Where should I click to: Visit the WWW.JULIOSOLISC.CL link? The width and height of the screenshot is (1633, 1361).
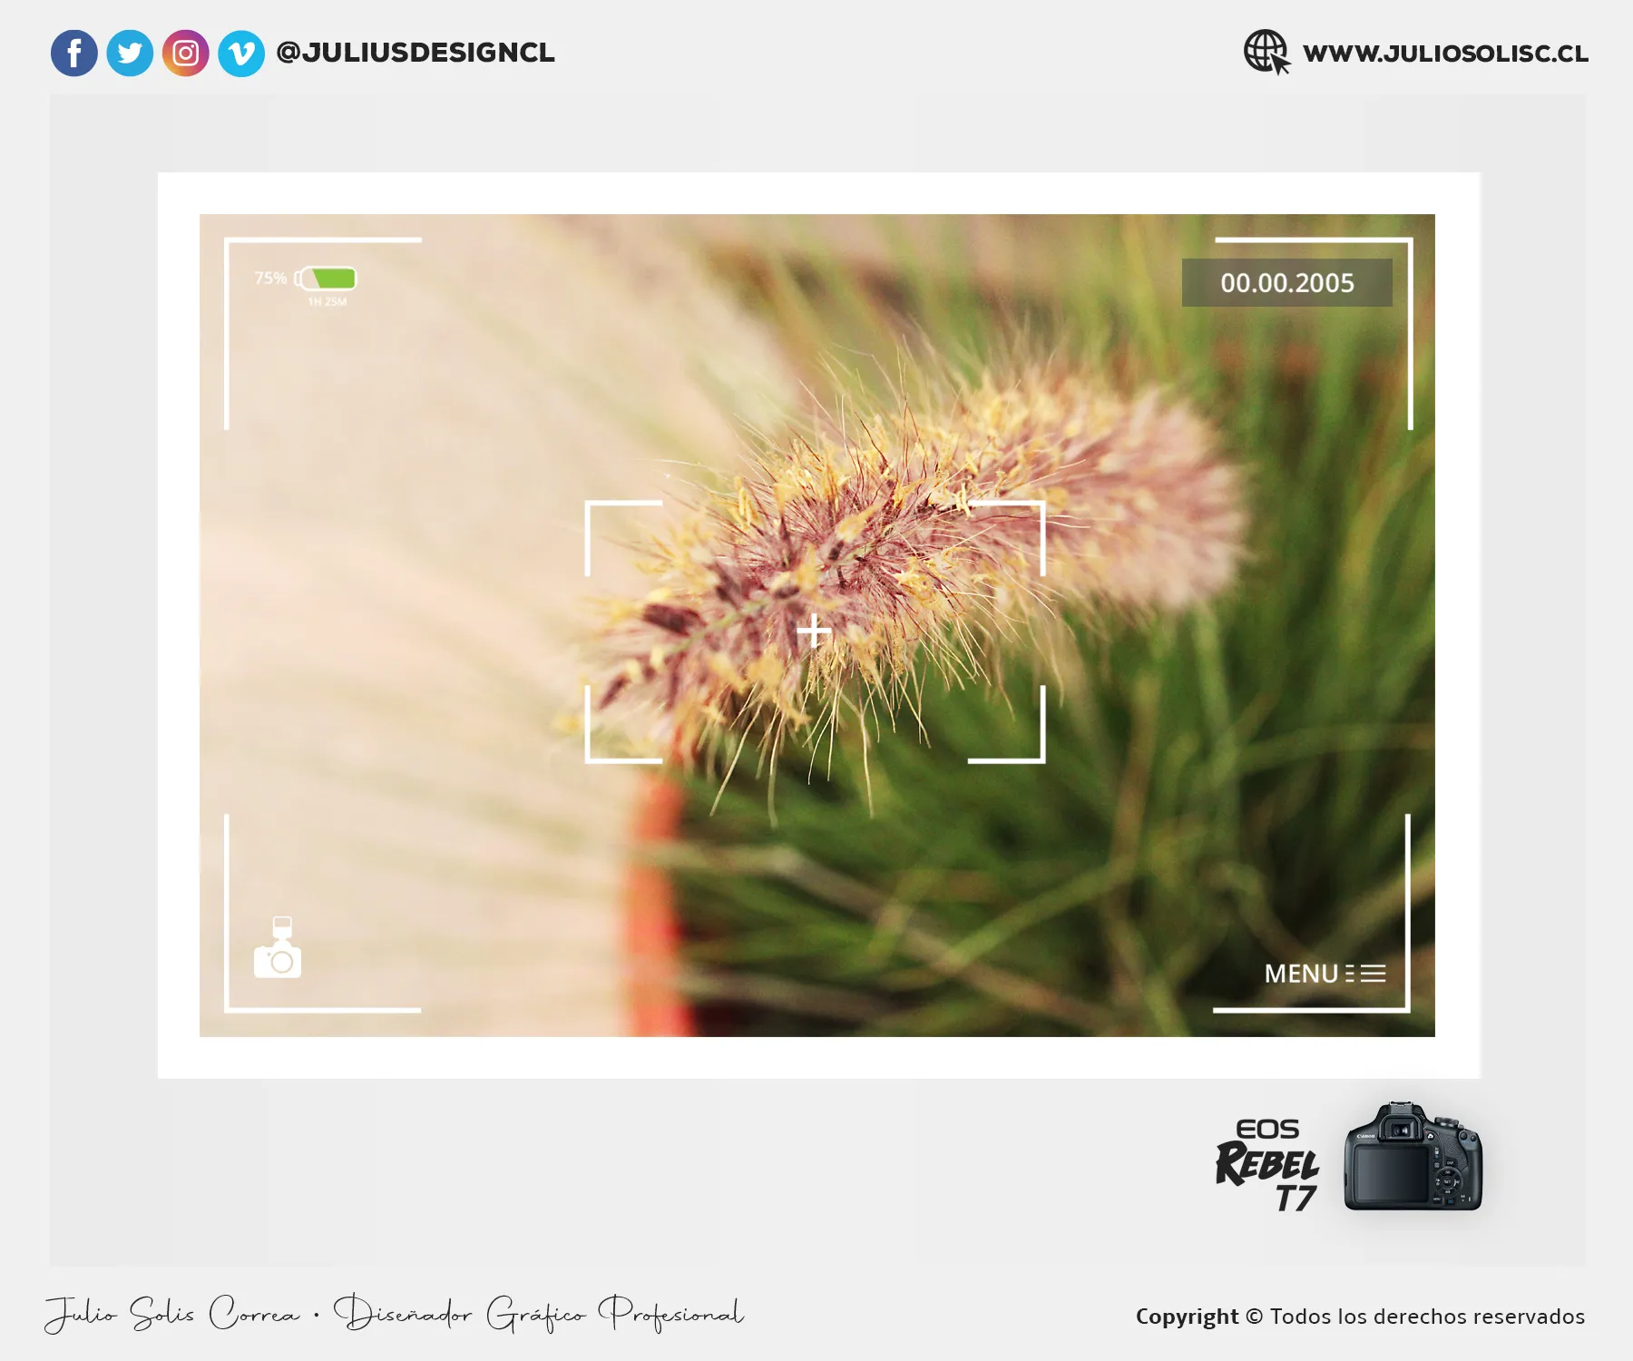[1446, 53]
